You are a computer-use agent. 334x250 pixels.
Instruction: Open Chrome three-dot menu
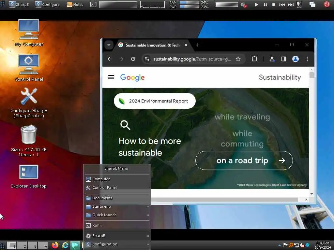click(x=307, y=59)
